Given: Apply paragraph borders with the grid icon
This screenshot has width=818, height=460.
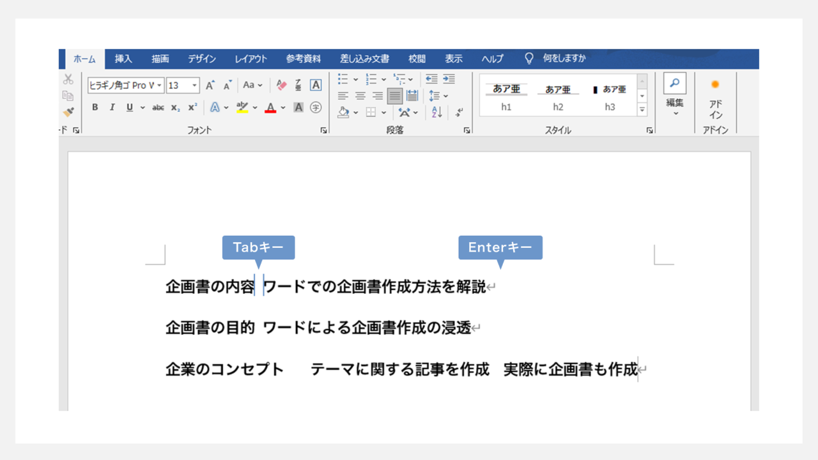Looking at the screenshot, I should click(x=371, y=112).
